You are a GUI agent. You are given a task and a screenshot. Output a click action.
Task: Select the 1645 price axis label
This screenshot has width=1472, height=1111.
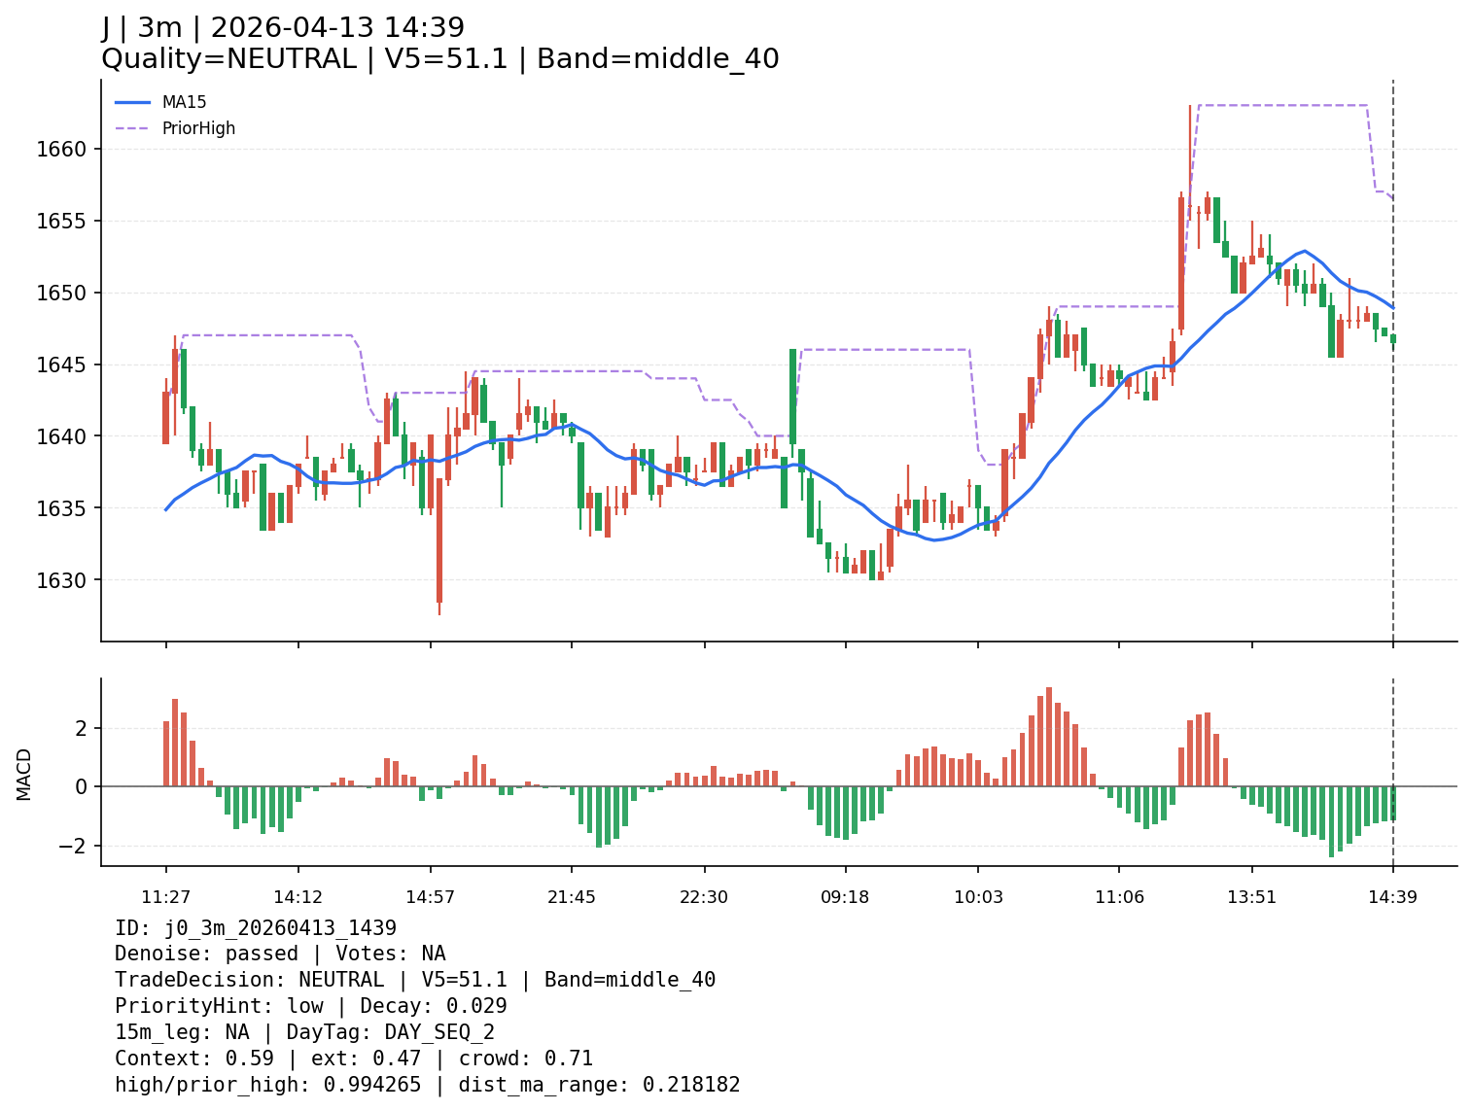click(x=61, y=365)
